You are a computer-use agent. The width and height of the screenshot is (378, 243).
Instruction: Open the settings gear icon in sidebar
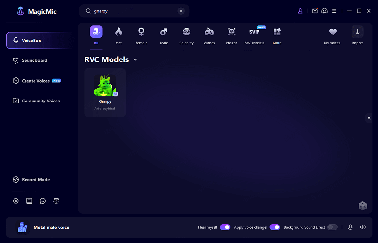click(x=16, y=201)
